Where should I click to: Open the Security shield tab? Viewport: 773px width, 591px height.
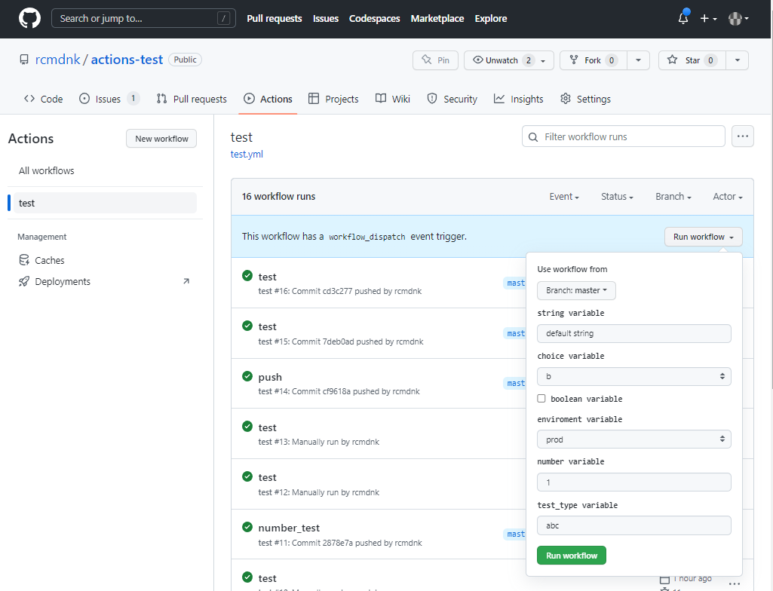452,99
